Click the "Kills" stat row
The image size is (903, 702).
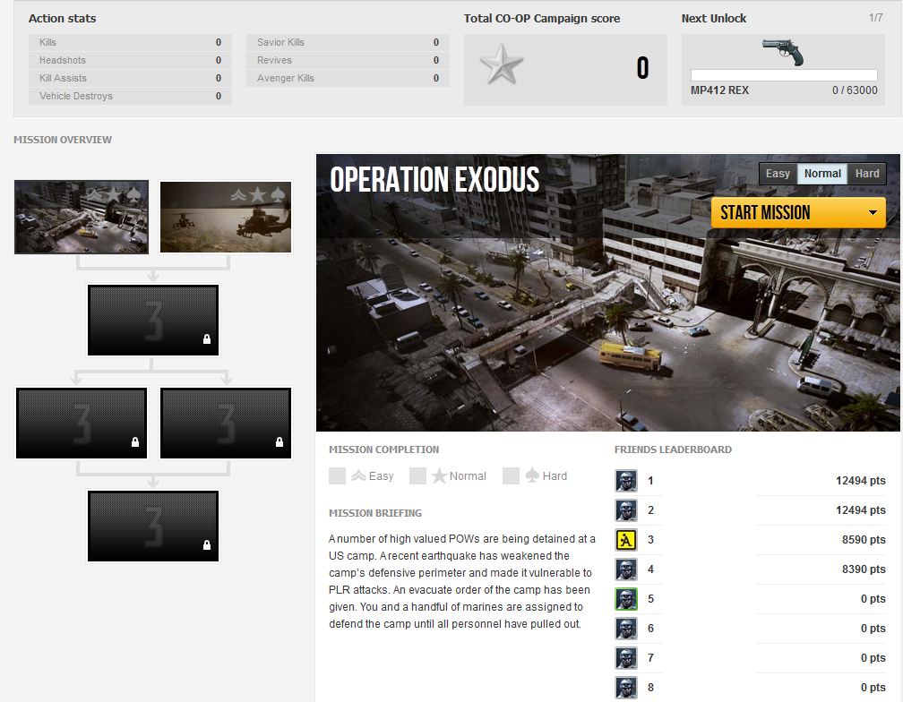coord(130,43)
